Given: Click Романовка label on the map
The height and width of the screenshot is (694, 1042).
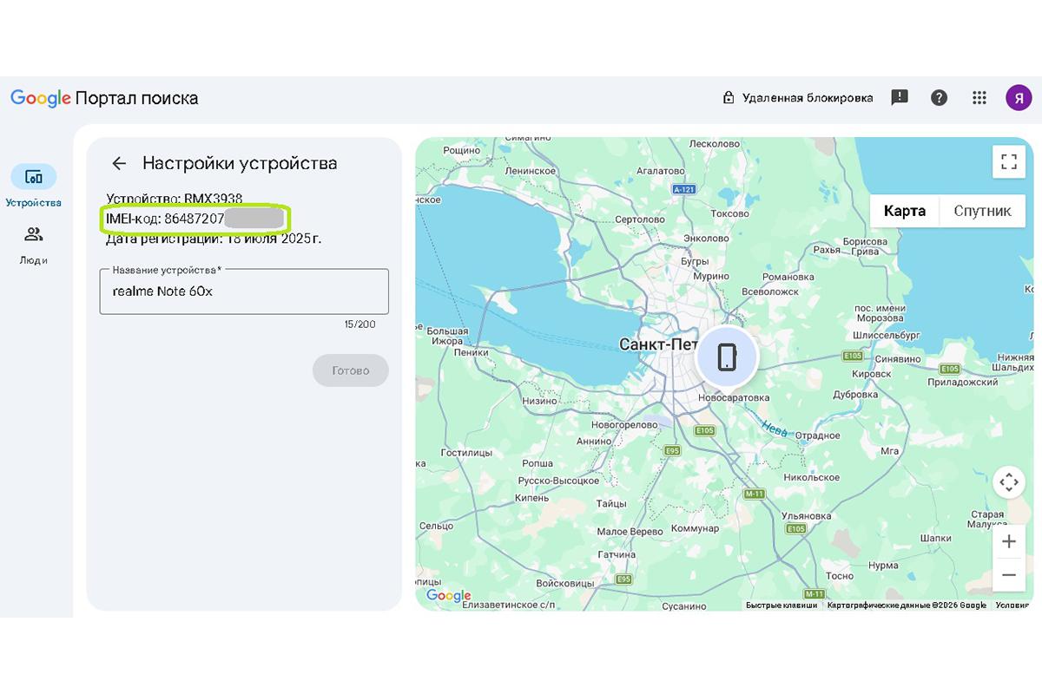Looking at the screenshot, I should pyautogui.click(x=787, y=277).
